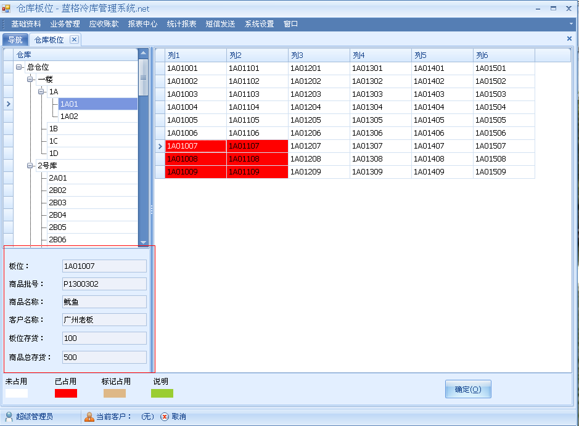Close the document panel using right-side X

tap(569, 38)
